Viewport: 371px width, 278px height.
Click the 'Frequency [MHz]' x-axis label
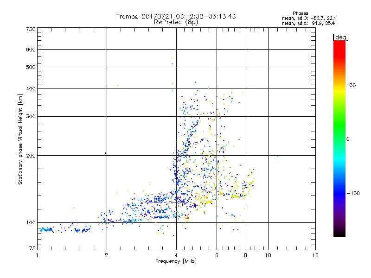176,261
